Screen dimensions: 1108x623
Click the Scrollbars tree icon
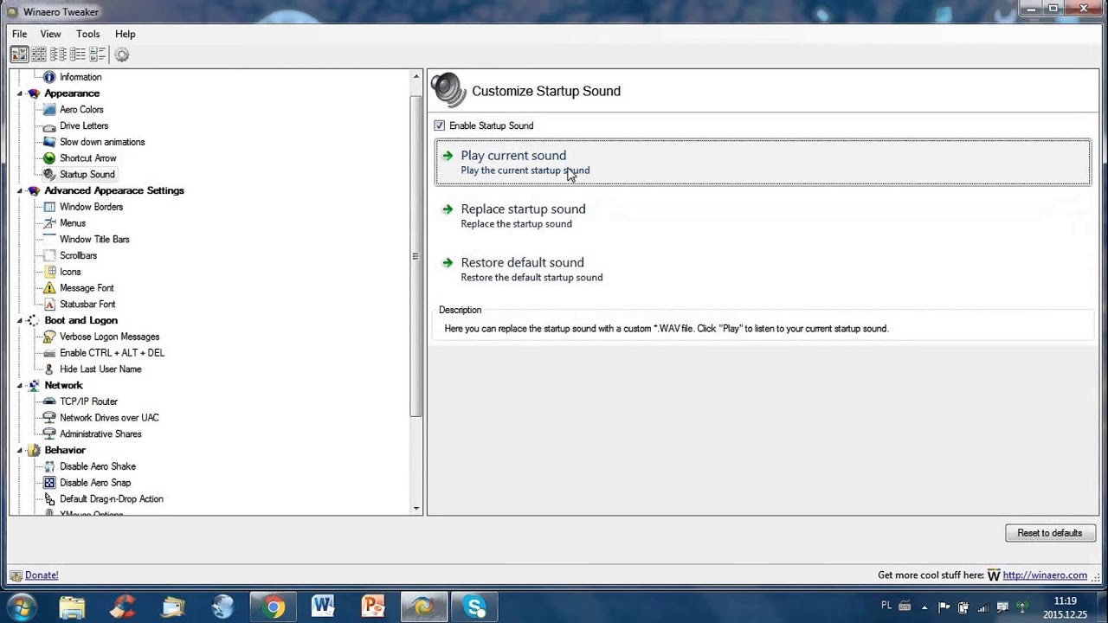click(x=49, y=255)
